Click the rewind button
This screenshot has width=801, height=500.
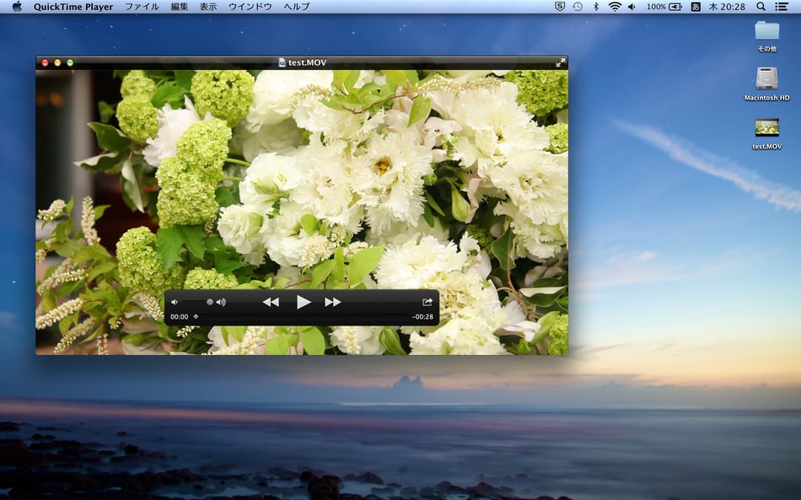[270, 302]
